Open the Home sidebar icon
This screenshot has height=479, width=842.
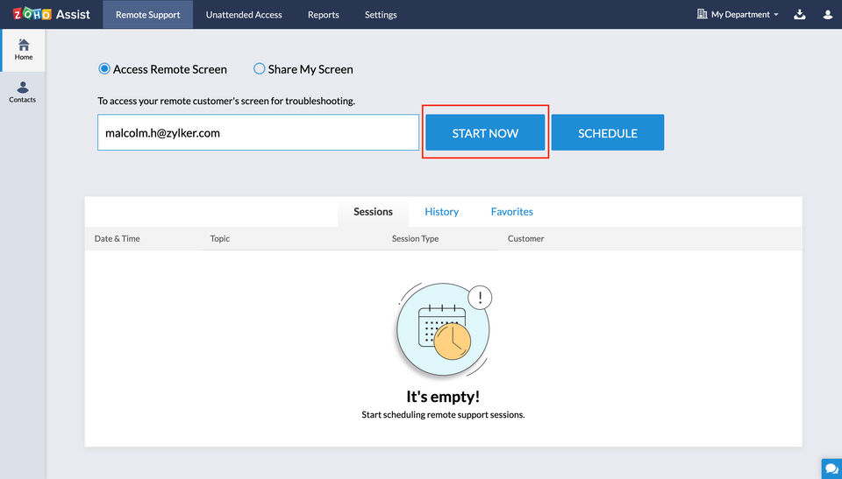(23, 50)
